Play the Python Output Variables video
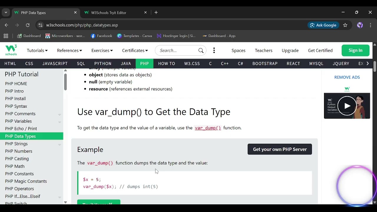 [x=347, y=106]
